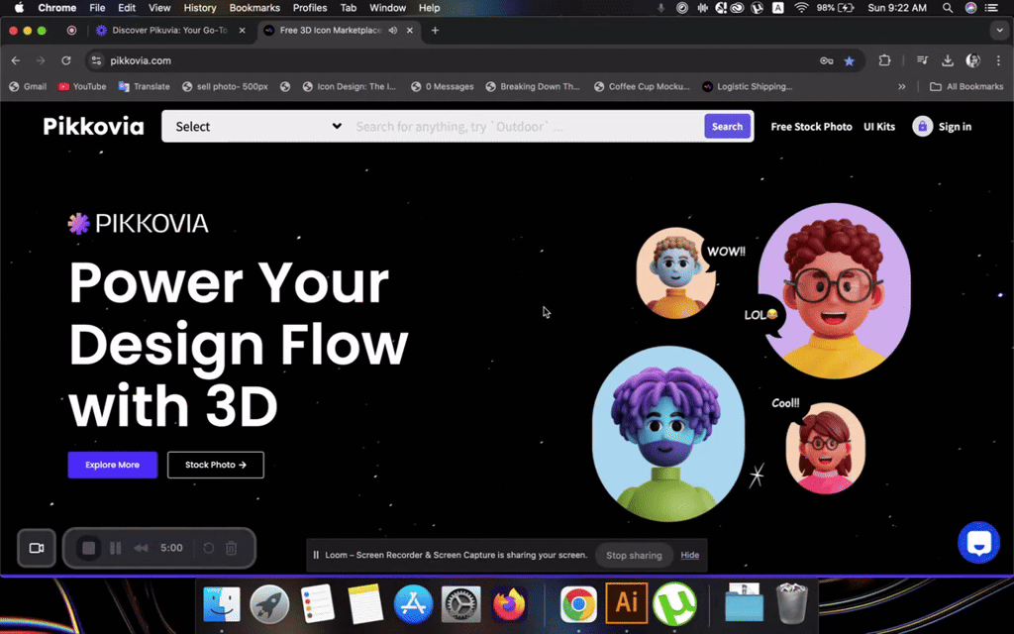Open the Free Stock Photo link
The image size is (1014, 634).
(811, 127)
